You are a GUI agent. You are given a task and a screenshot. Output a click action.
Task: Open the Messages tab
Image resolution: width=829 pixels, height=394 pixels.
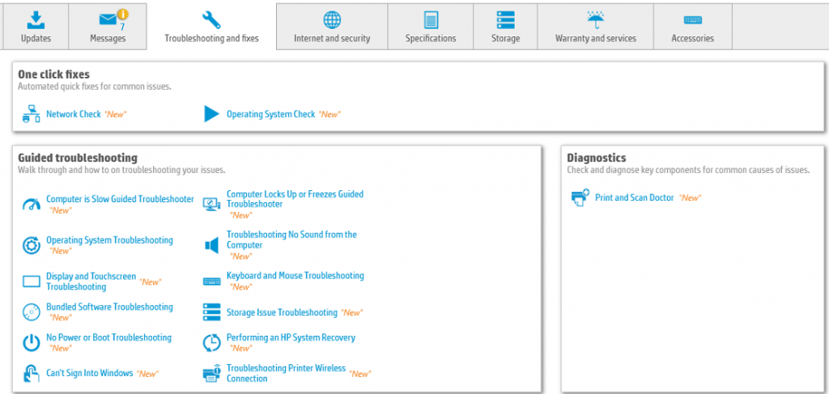(x=108, y=27)
